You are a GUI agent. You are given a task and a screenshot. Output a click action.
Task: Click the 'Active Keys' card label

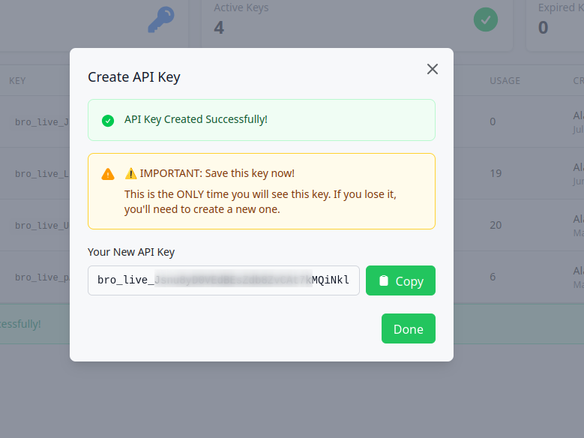pos(241,7)
